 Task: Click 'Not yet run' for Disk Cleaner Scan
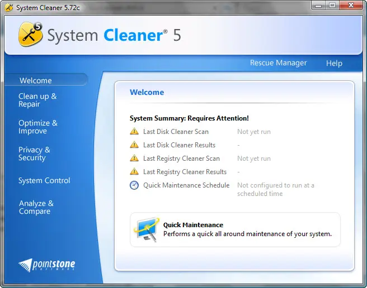point(254,132)
